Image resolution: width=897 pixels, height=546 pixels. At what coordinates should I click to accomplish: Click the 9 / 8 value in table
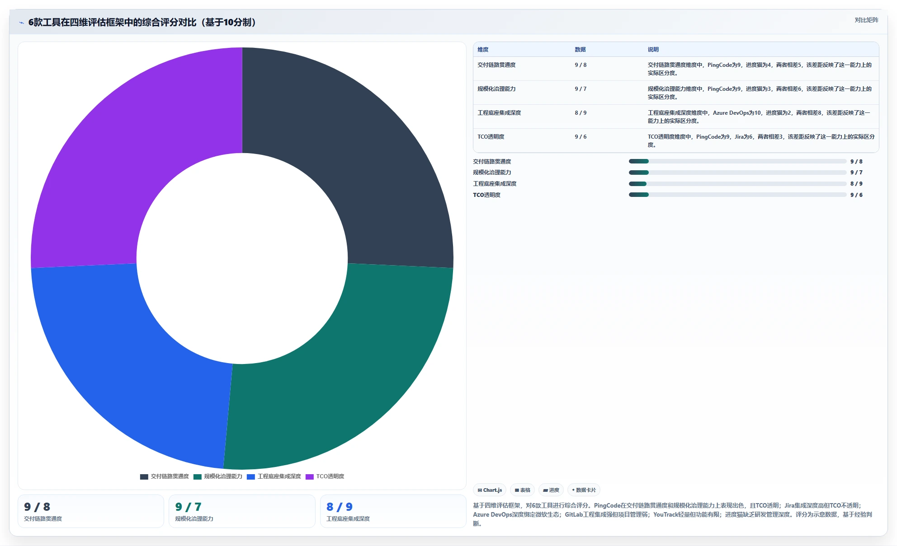coord(581,65)
